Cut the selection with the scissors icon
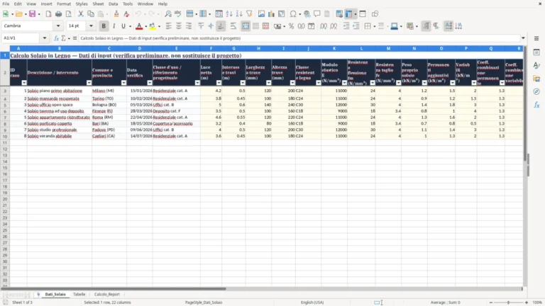This screenshot has height=306, width=545. pyautogui.click(x=81, y=14)
